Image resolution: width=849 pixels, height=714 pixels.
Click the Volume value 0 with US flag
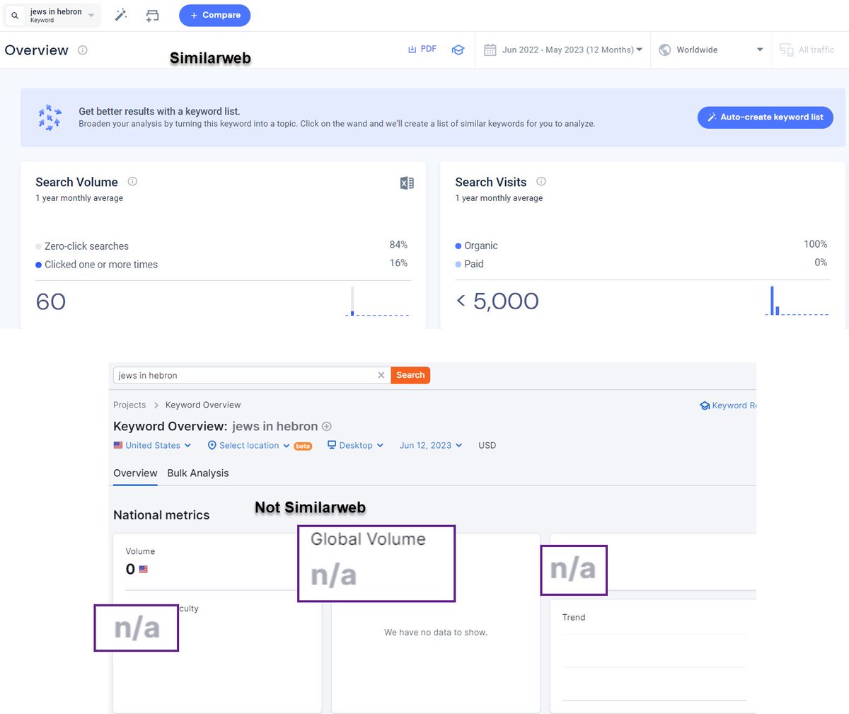tap(137, 569)
